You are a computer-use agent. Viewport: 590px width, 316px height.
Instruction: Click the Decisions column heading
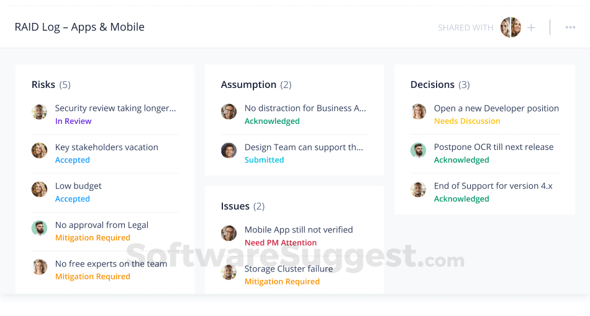click(x=432, y=85)
